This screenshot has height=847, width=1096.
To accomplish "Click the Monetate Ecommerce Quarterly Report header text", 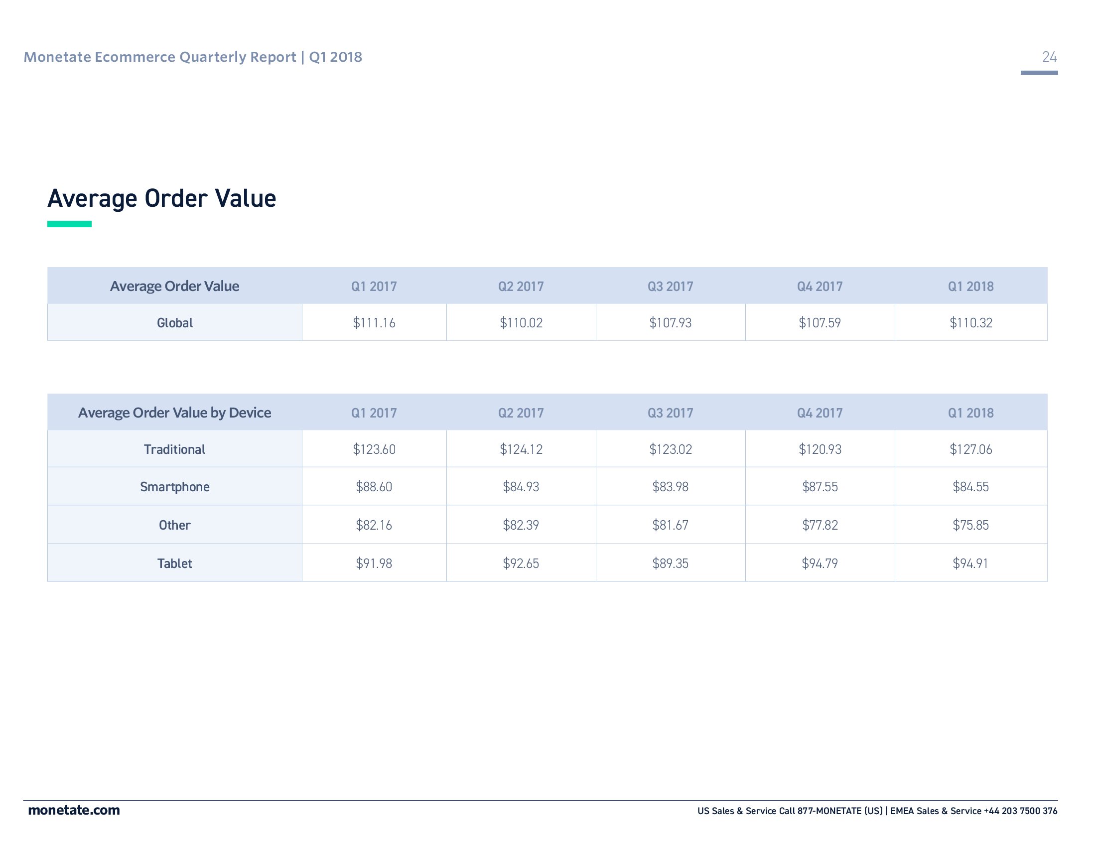I will [x=193, y=57].
